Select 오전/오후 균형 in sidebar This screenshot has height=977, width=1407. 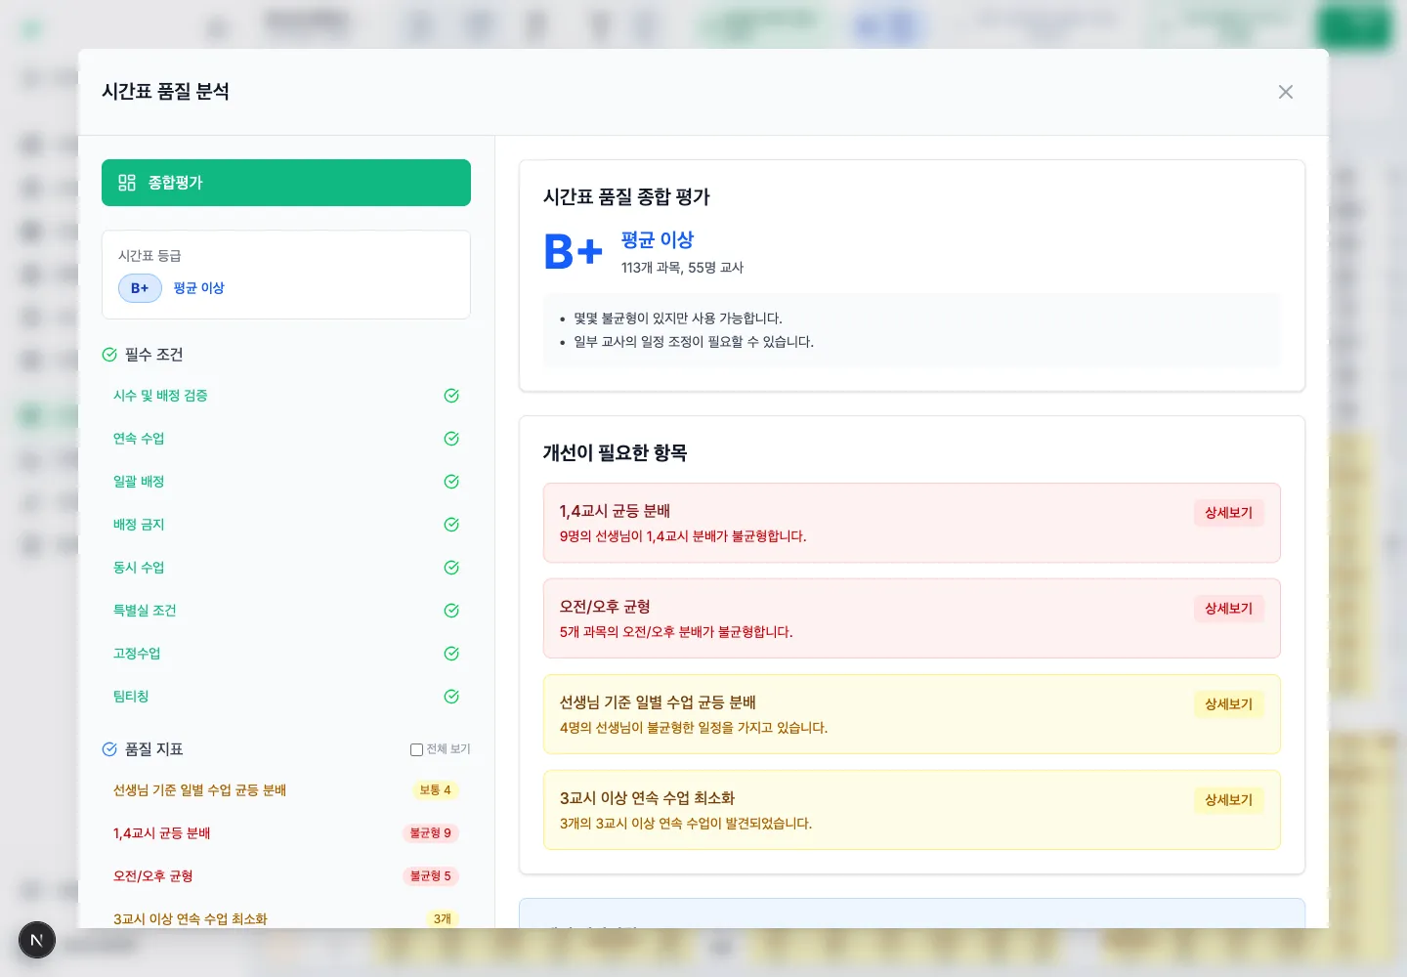click(286, 876)
